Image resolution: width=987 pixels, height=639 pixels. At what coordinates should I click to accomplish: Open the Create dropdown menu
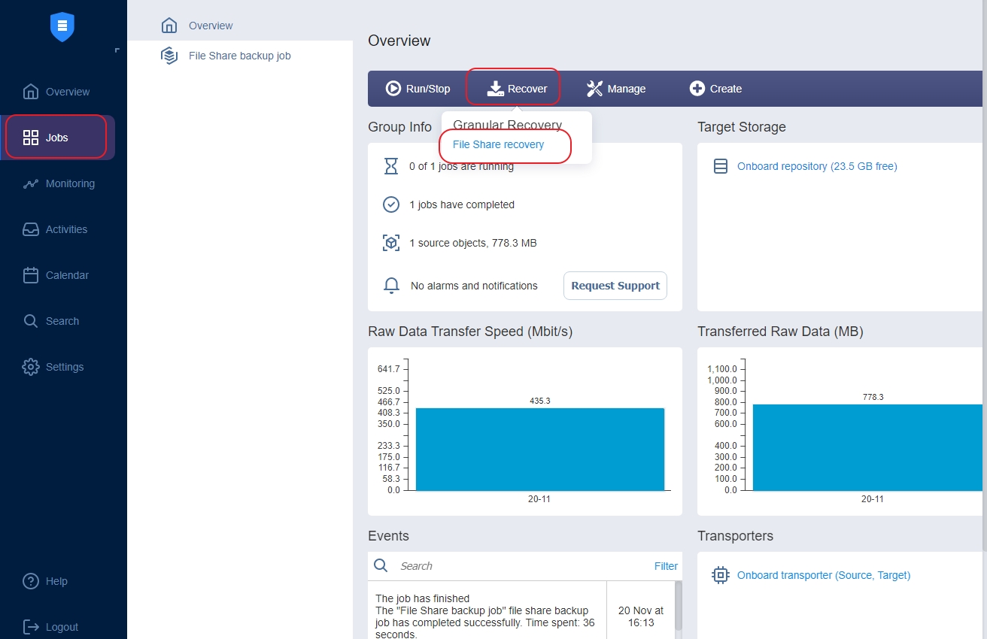click(x=715, y=89)
